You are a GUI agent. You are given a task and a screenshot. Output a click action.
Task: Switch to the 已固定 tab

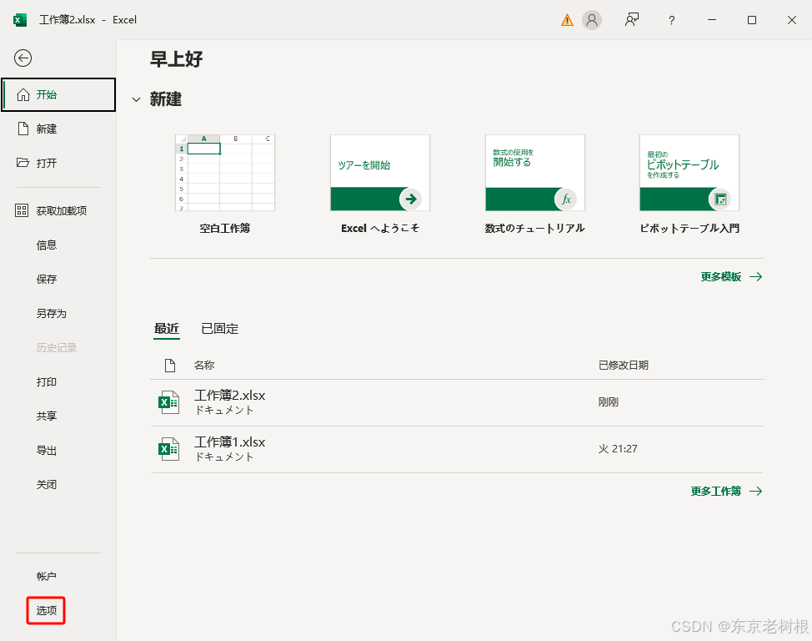[x=219, y=329]
